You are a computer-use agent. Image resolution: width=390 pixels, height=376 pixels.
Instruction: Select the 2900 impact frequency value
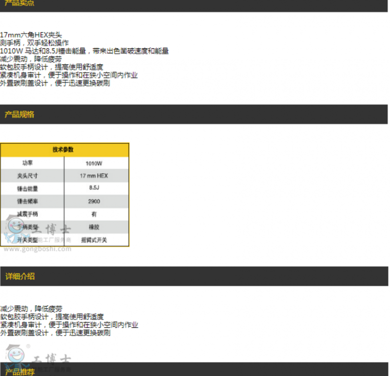(x=94, y=201)
